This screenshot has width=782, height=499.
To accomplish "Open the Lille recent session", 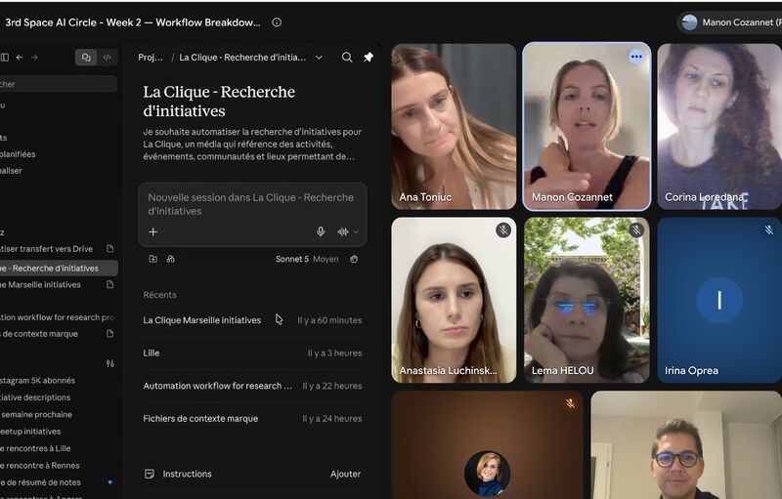I will tap(252, 353).
